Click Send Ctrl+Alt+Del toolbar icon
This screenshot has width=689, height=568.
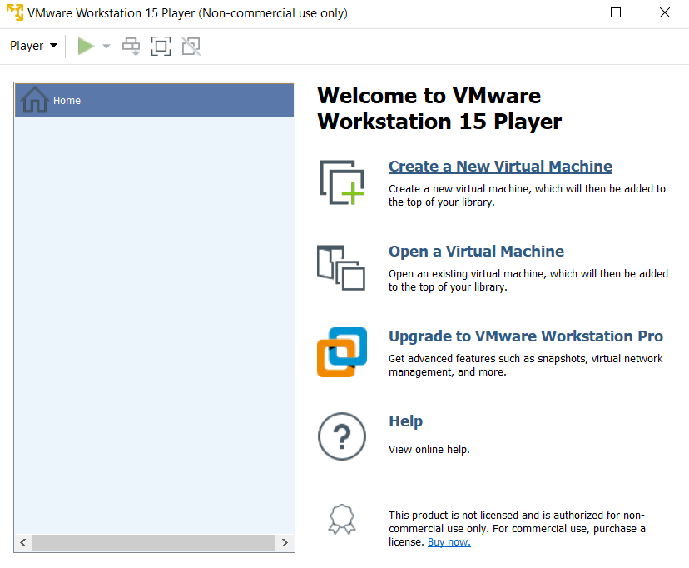(131, 46)
